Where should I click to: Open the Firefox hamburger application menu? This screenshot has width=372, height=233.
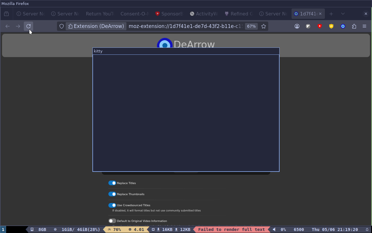point(364,26)
